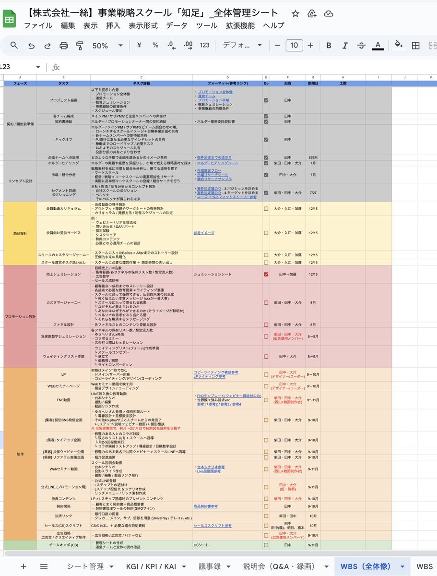Expand the name box dropdown arrow

(x=38, y=67)
